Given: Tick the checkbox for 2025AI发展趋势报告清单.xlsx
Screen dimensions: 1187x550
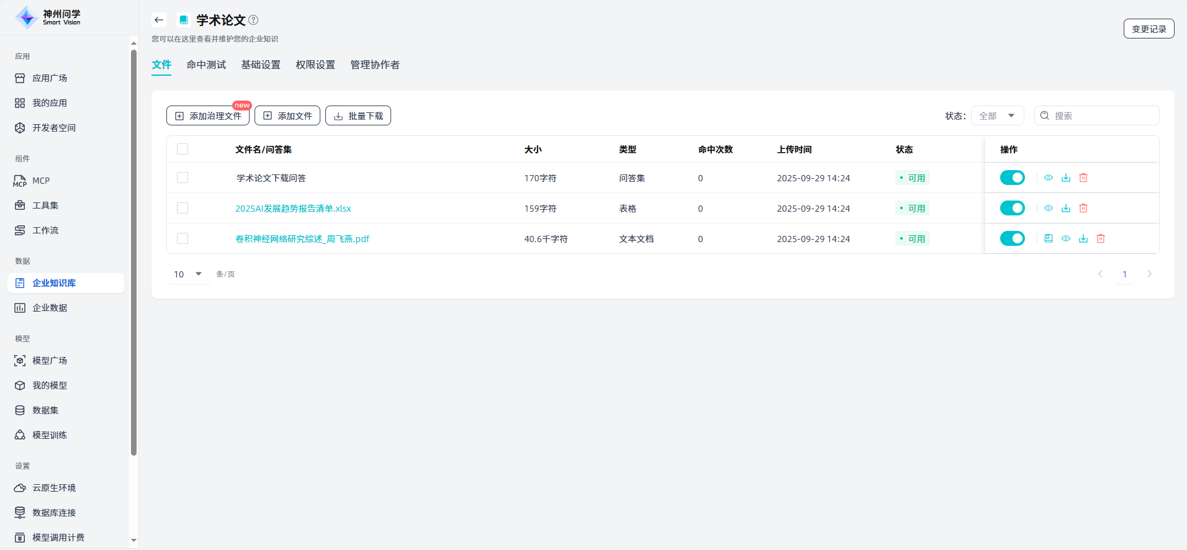Looking at the screenshot, I should (183, 208).
